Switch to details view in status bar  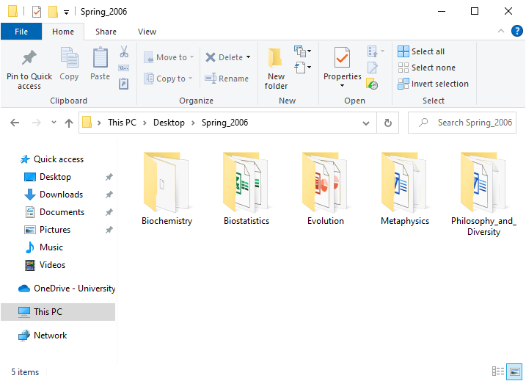click(x=499, y=371)
